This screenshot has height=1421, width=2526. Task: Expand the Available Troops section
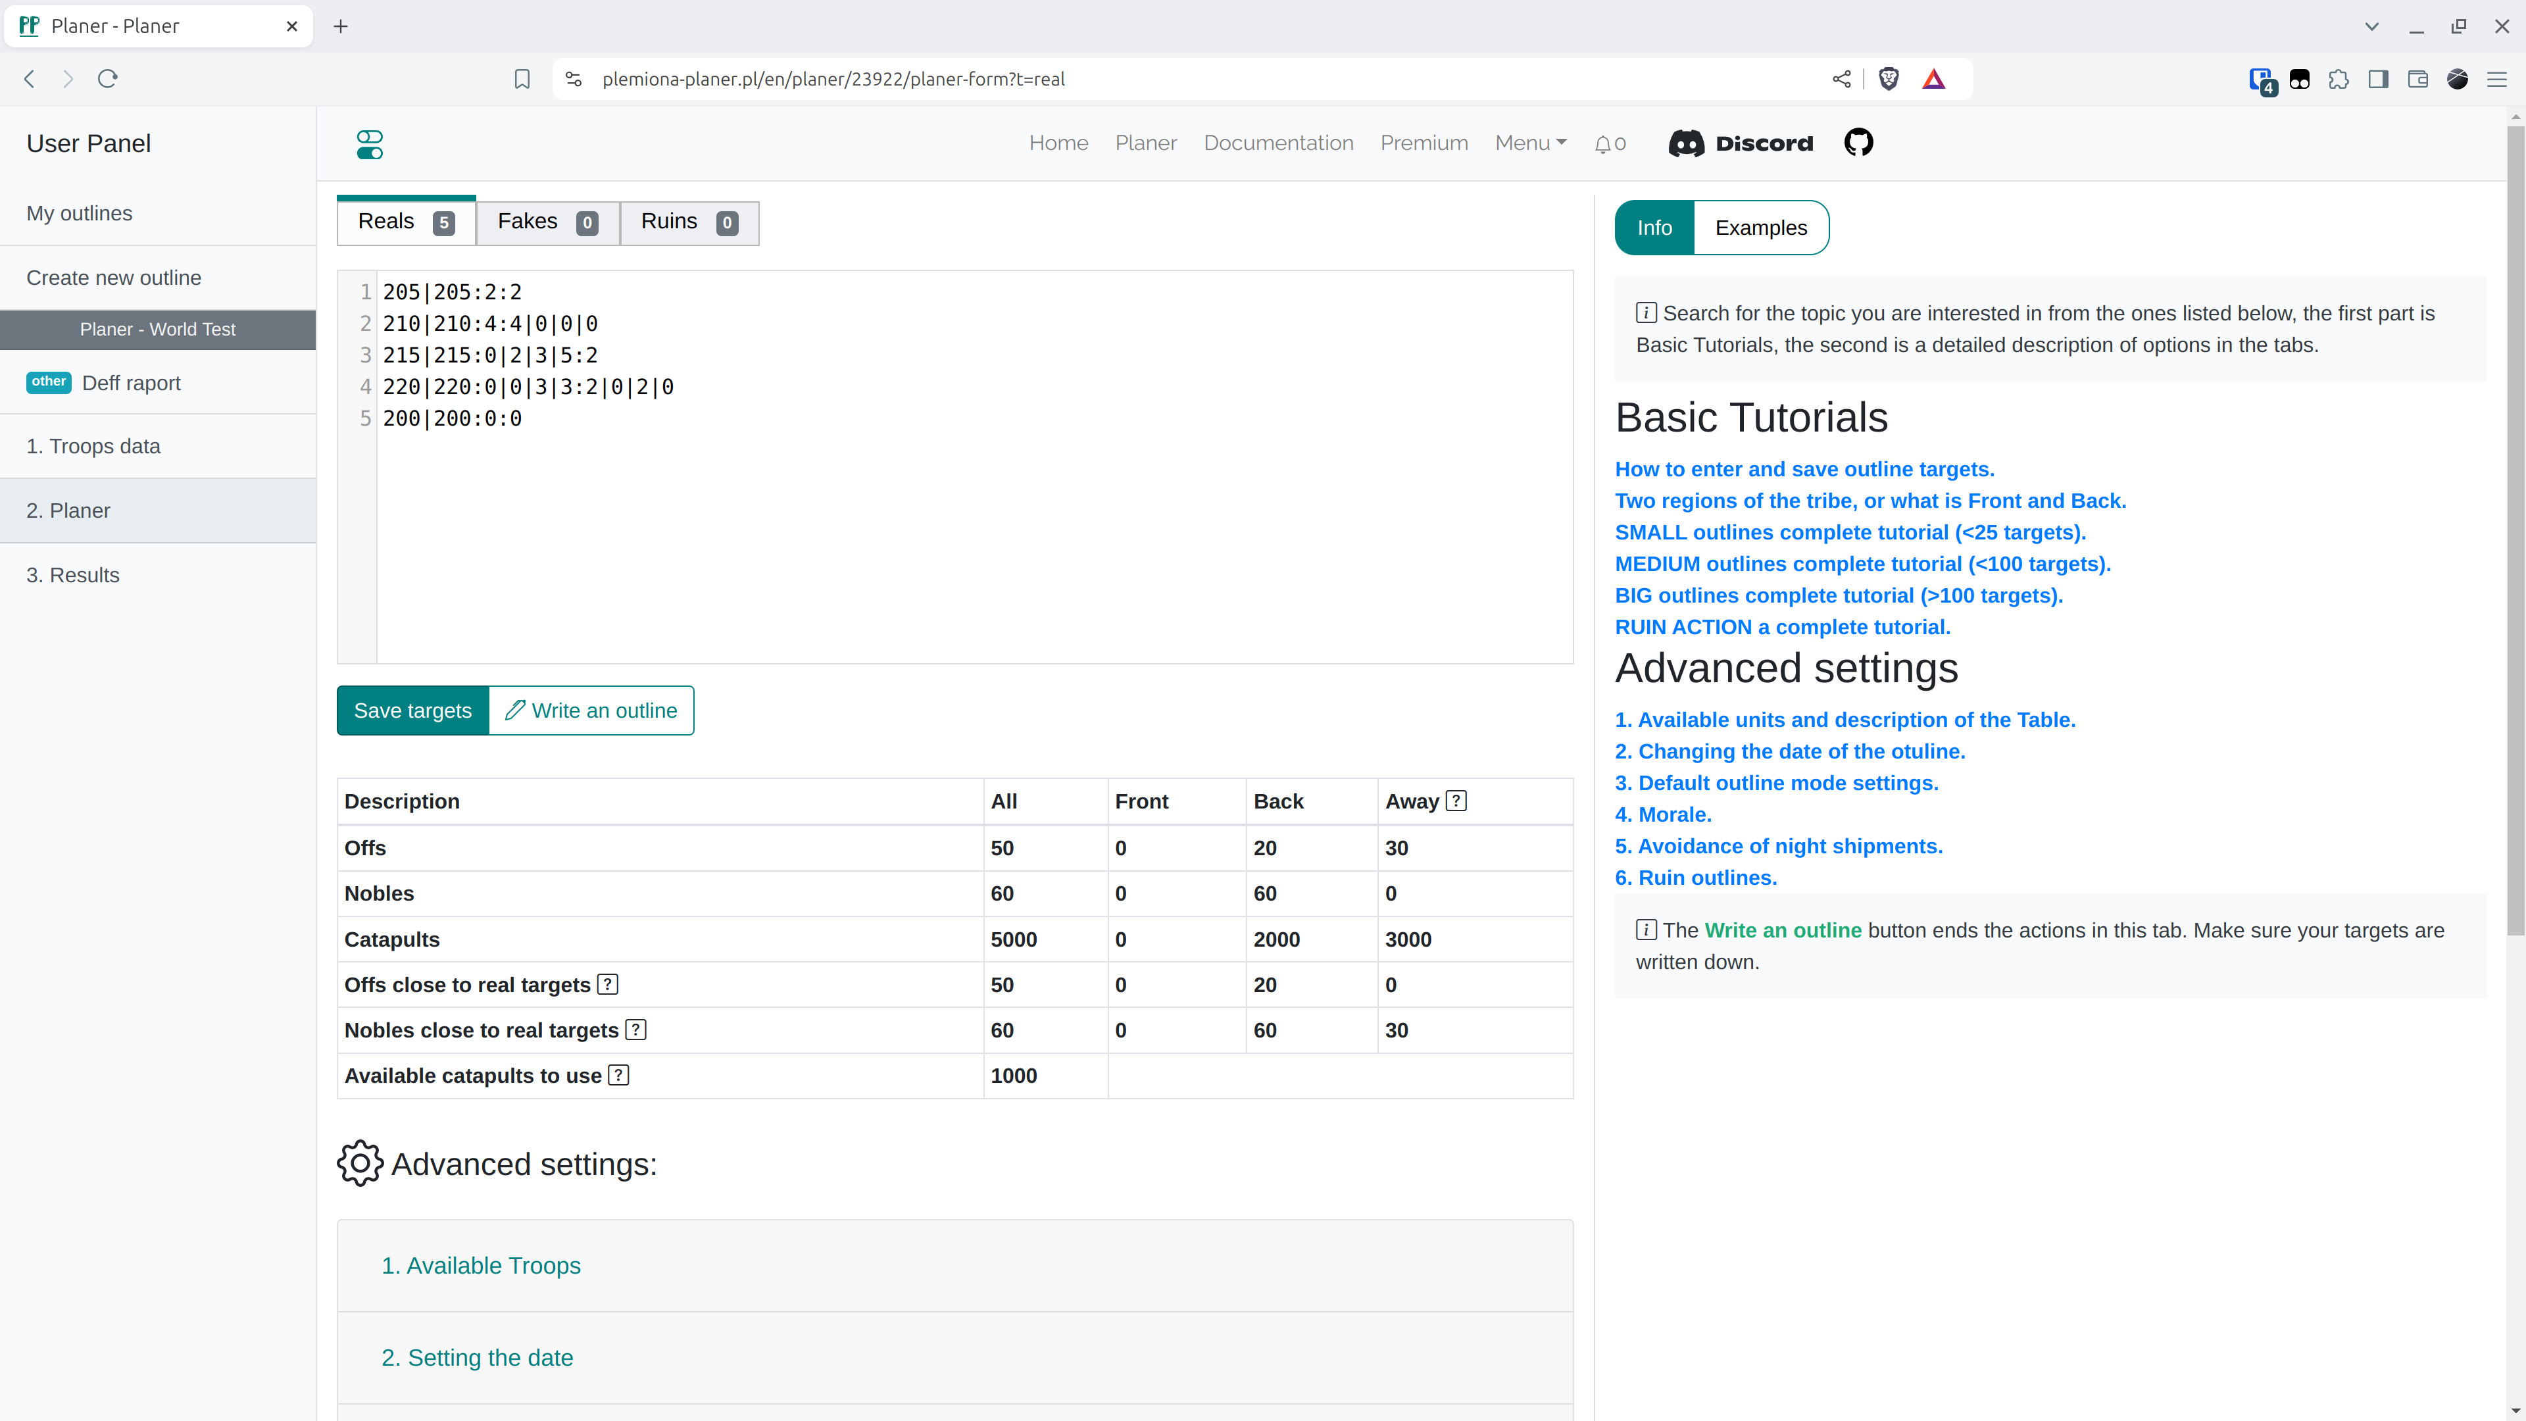[x=480, y=1265]
